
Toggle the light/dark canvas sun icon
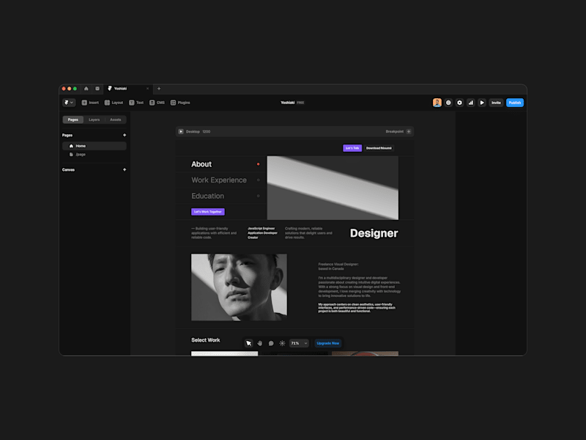pos(282,343)
